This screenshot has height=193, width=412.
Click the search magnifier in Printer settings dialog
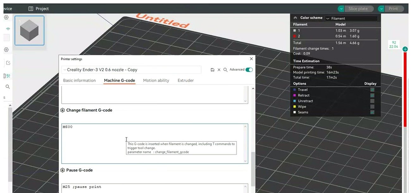(225, 70)
